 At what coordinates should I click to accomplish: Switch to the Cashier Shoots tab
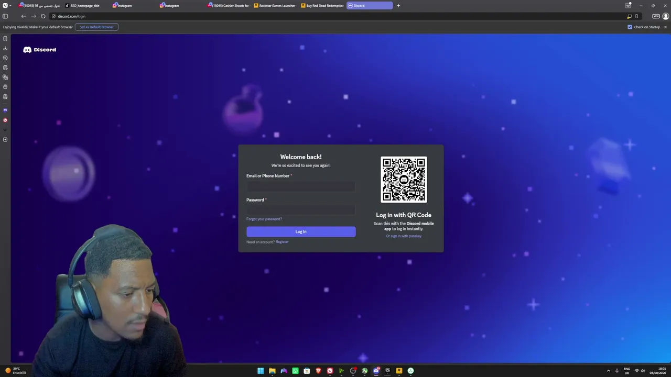228,6
